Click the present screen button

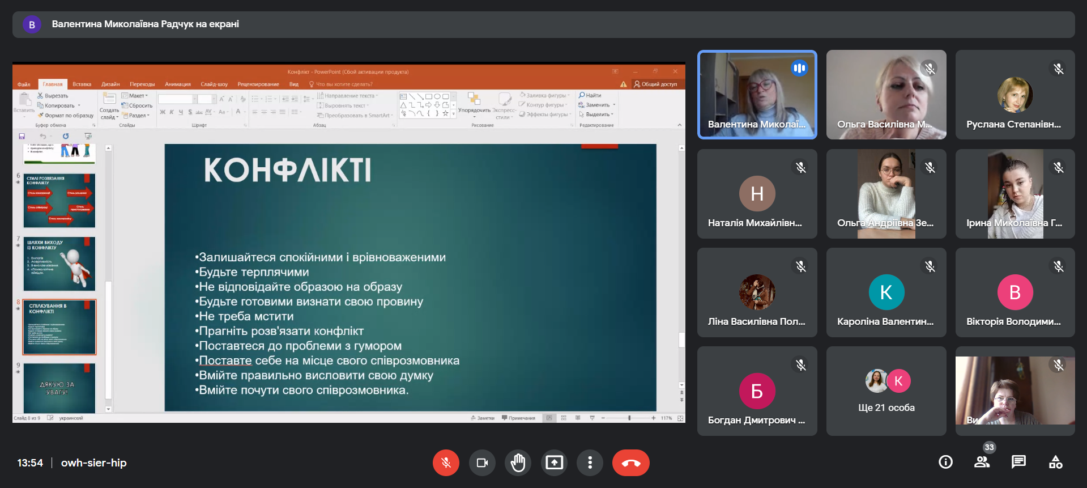(x=554, y=462)
